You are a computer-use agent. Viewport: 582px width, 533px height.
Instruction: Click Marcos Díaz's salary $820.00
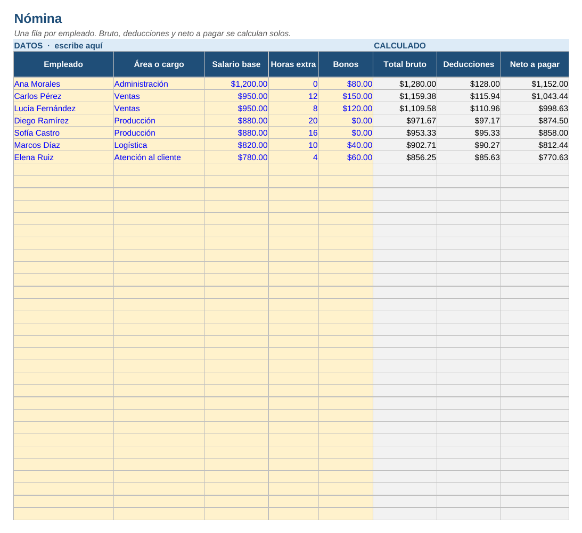tap(236, 145)
